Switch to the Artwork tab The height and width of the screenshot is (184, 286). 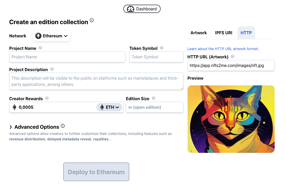(x=199, y=33)
